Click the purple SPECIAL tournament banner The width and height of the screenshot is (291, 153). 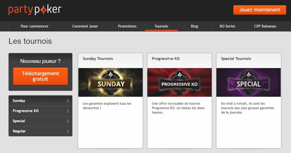pos(249,82)
